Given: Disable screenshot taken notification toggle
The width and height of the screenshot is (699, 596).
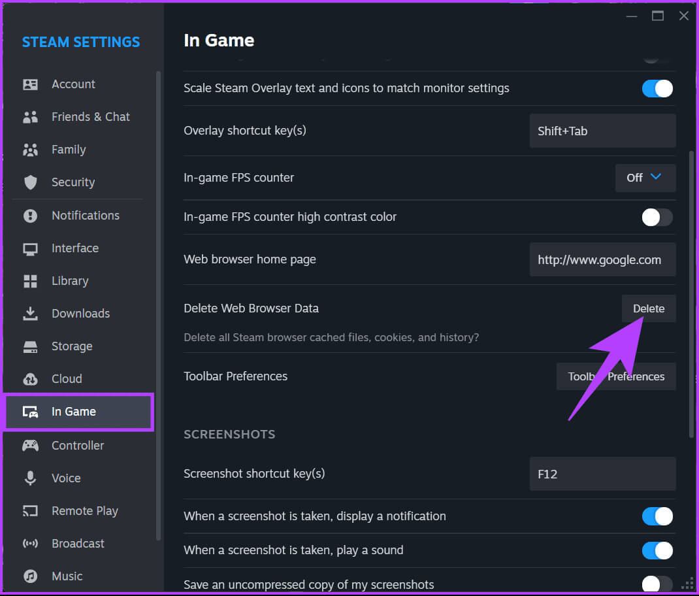Looking at the screenshot, I should 657,516.
